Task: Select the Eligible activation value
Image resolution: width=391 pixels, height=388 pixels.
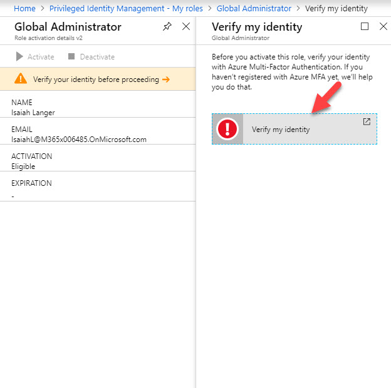Action: [23, 166]
